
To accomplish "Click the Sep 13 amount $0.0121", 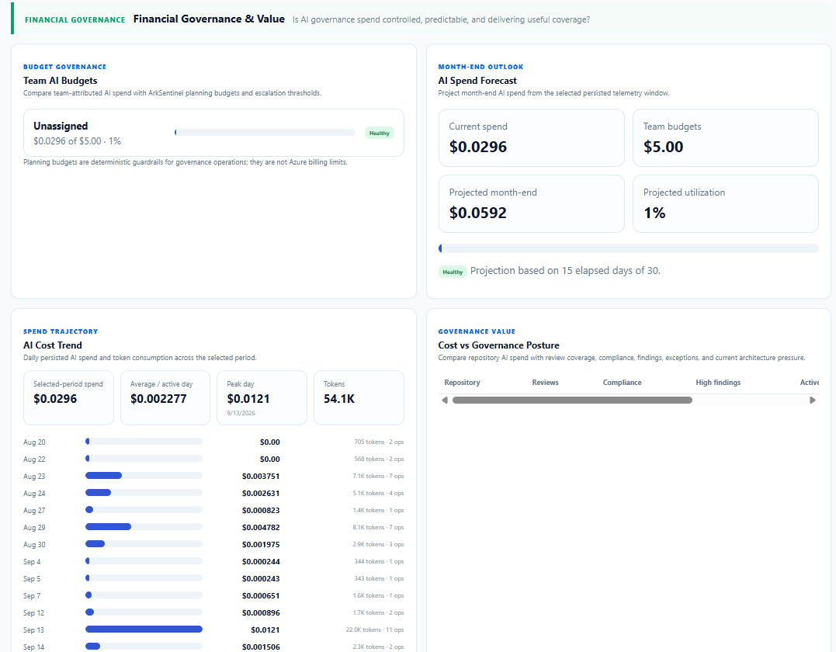I will 265,629.
